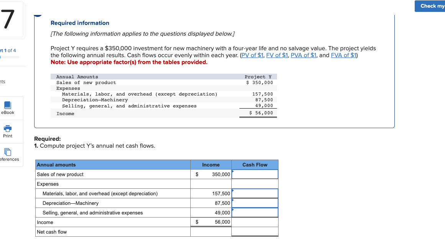
Task: Click the Net cash flow row label
Action: 52,232
